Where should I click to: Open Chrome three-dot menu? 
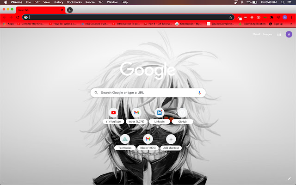click(x=292, y=18)
